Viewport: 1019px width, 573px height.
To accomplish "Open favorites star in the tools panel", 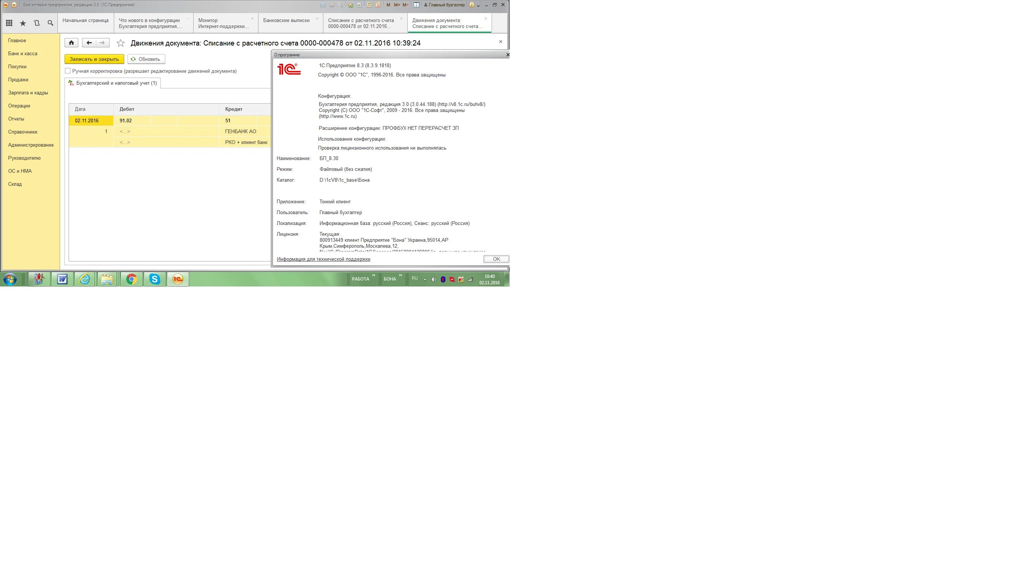I will 23,24.
